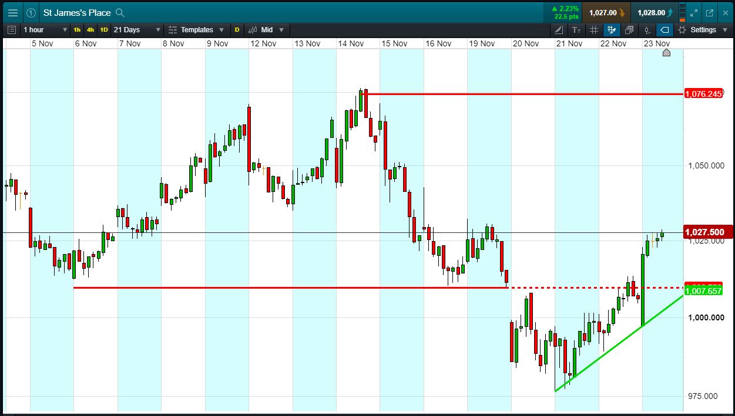Click the 22 Nov date label
This screenshot has width=735, height=416.
[x=613, y=43]
